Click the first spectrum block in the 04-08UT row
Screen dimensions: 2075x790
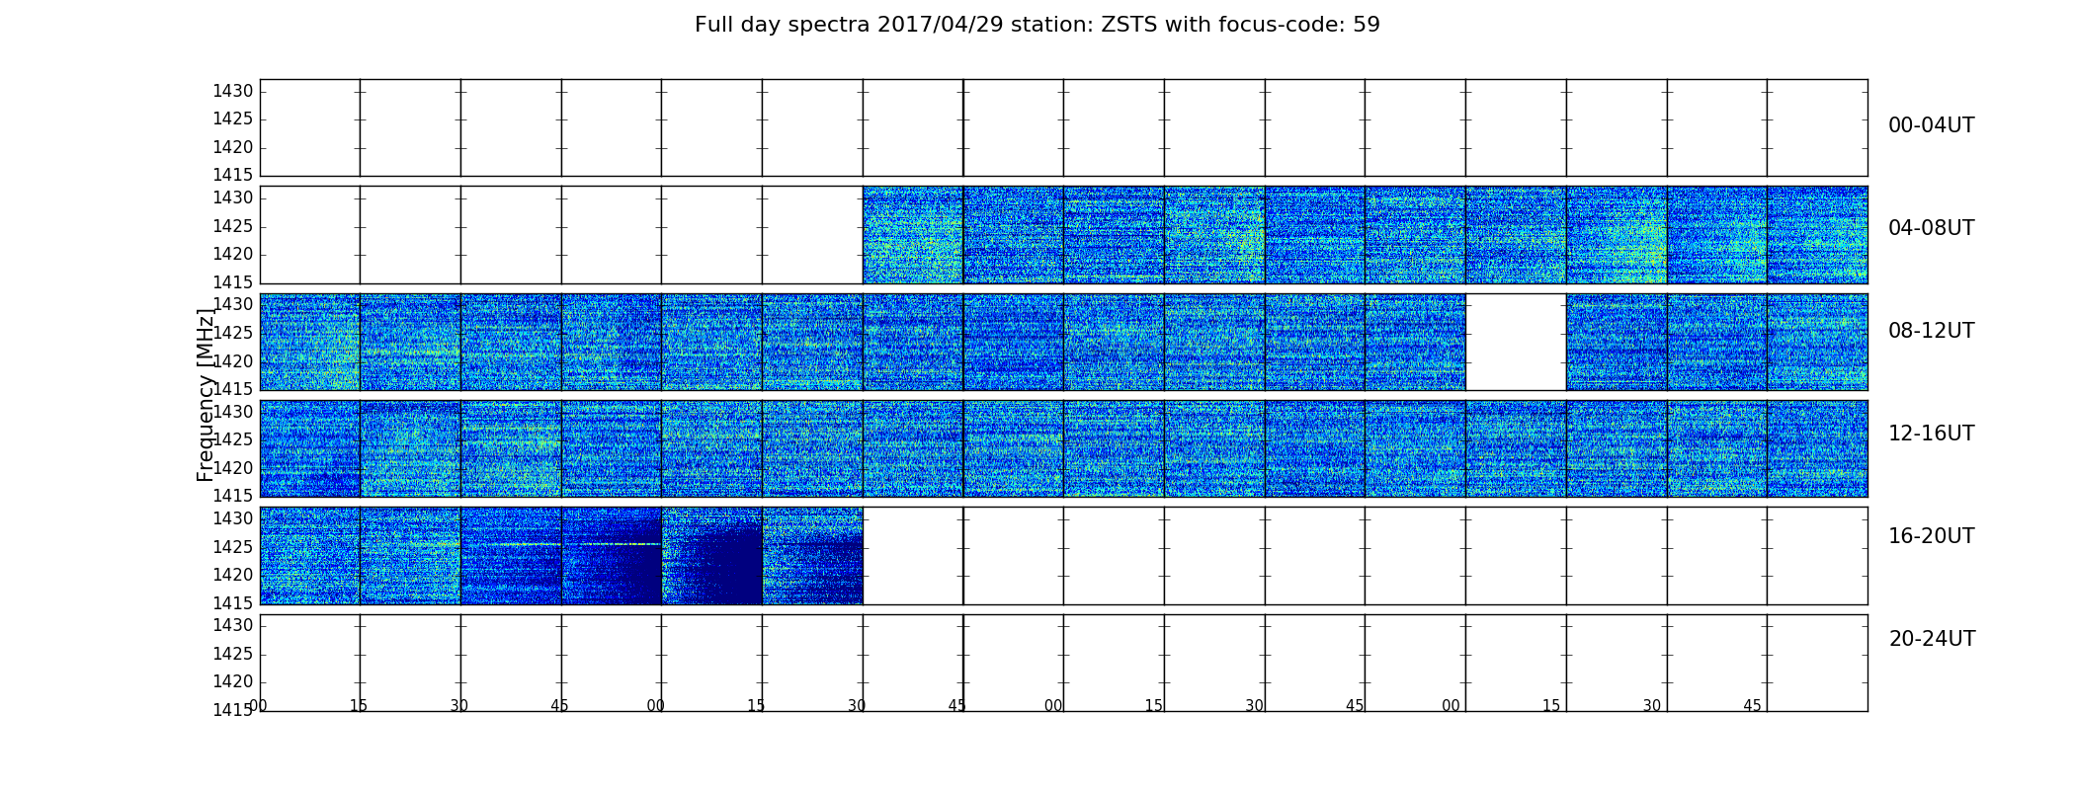pyautogui.click(x=913, y=235)
